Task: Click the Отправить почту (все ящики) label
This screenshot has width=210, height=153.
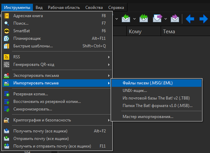Action: tap(41, 139)
